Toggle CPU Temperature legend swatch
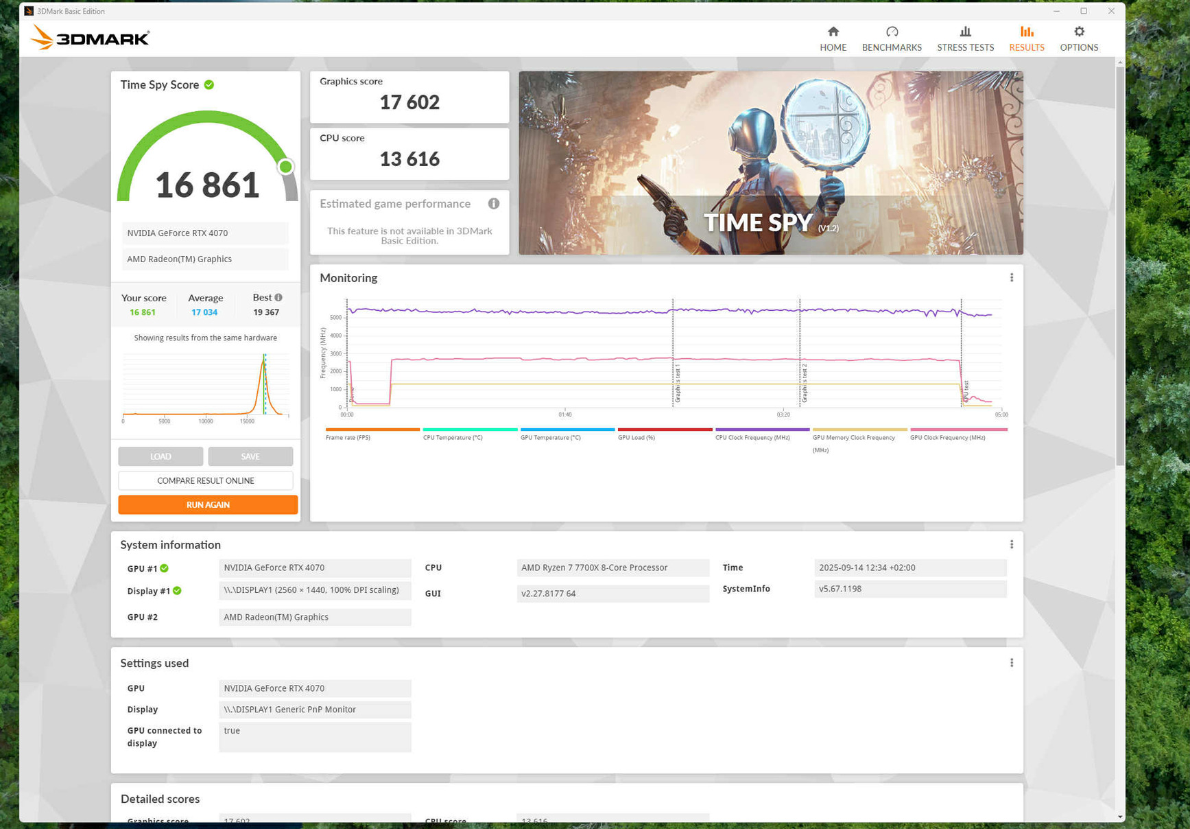The height and width of the screenshot is (829, 1190). 470,430
